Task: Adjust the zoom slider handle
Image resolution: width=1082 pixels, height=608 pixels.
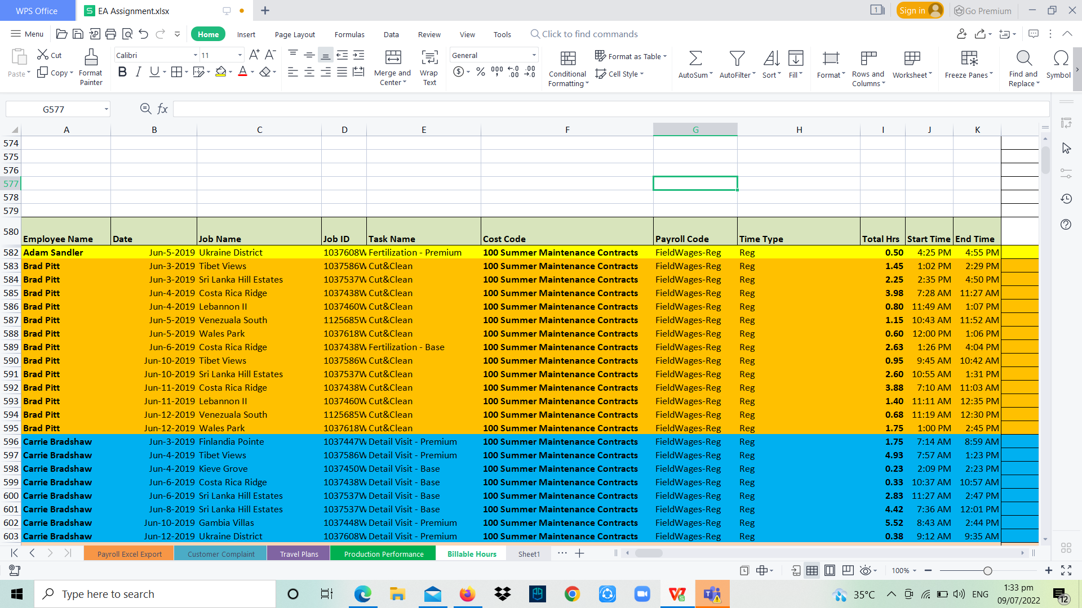Action: coord(987,571)
